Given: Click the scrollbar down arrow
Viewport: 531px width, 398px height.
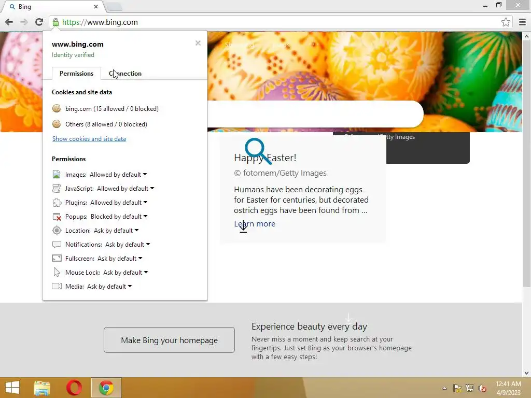Looking at the screenshot, I should tap(526, 373).
